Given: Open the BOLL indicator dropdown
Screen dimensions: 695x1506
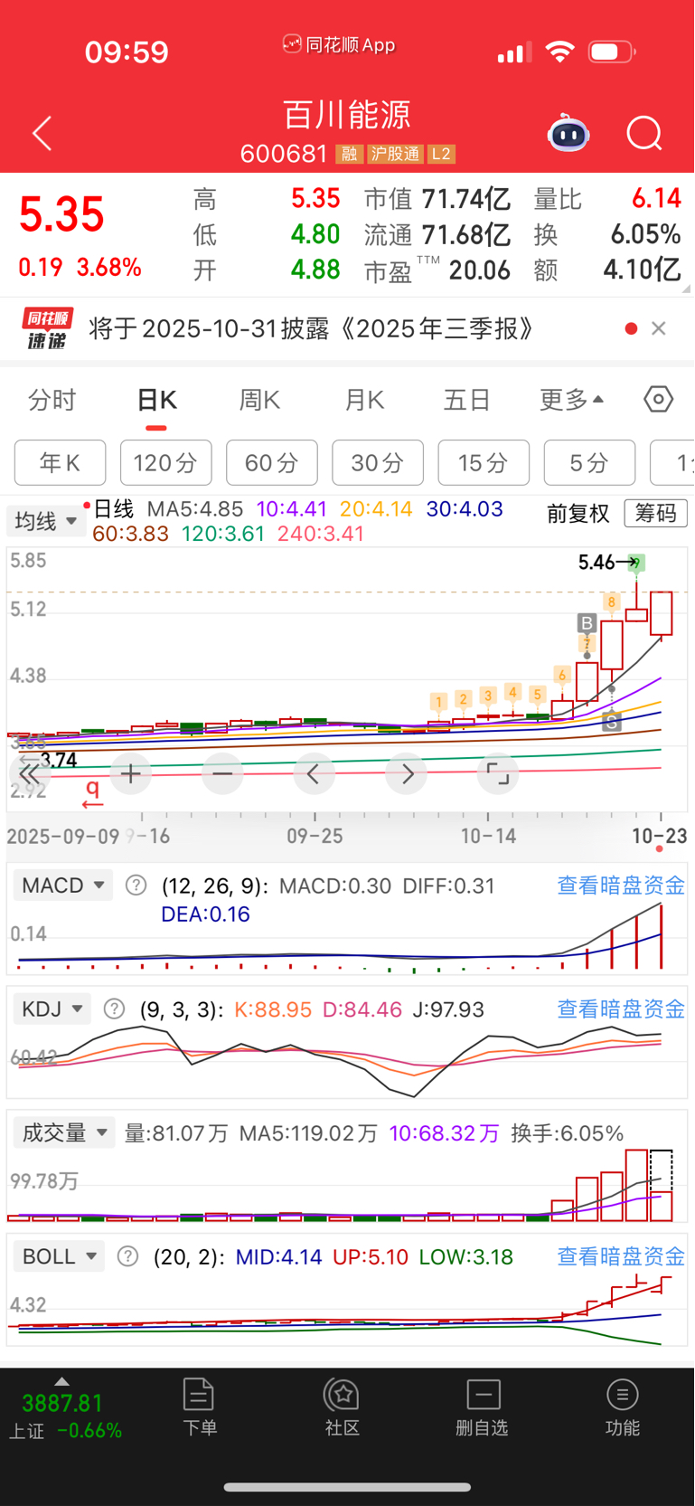Looking at the screenshot, I should pyautogui.click(x=59, y=1256).
